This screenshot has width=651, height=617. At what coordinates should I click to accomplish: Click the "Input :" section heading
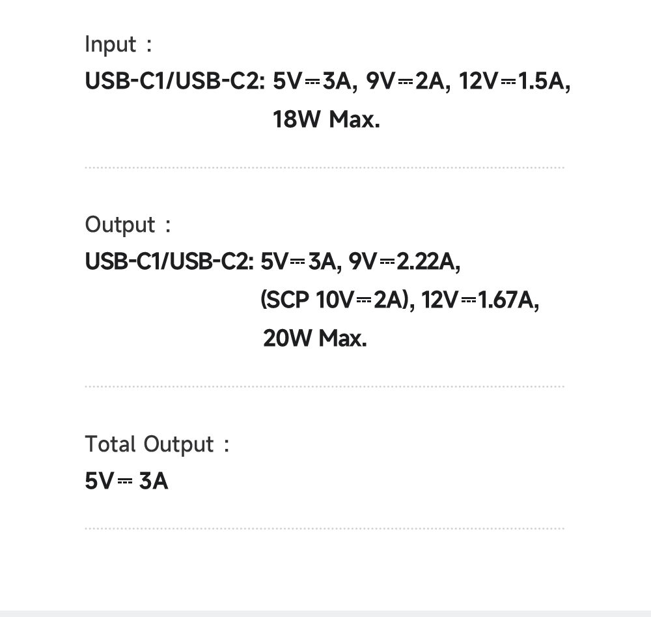[x=118, y=44]
